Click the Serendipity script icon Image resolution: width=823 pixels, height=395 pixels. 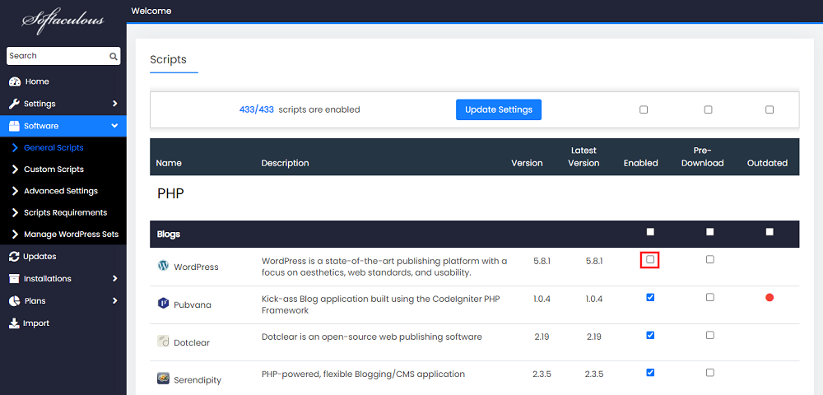pyautogui.click(x=163, y=379)
